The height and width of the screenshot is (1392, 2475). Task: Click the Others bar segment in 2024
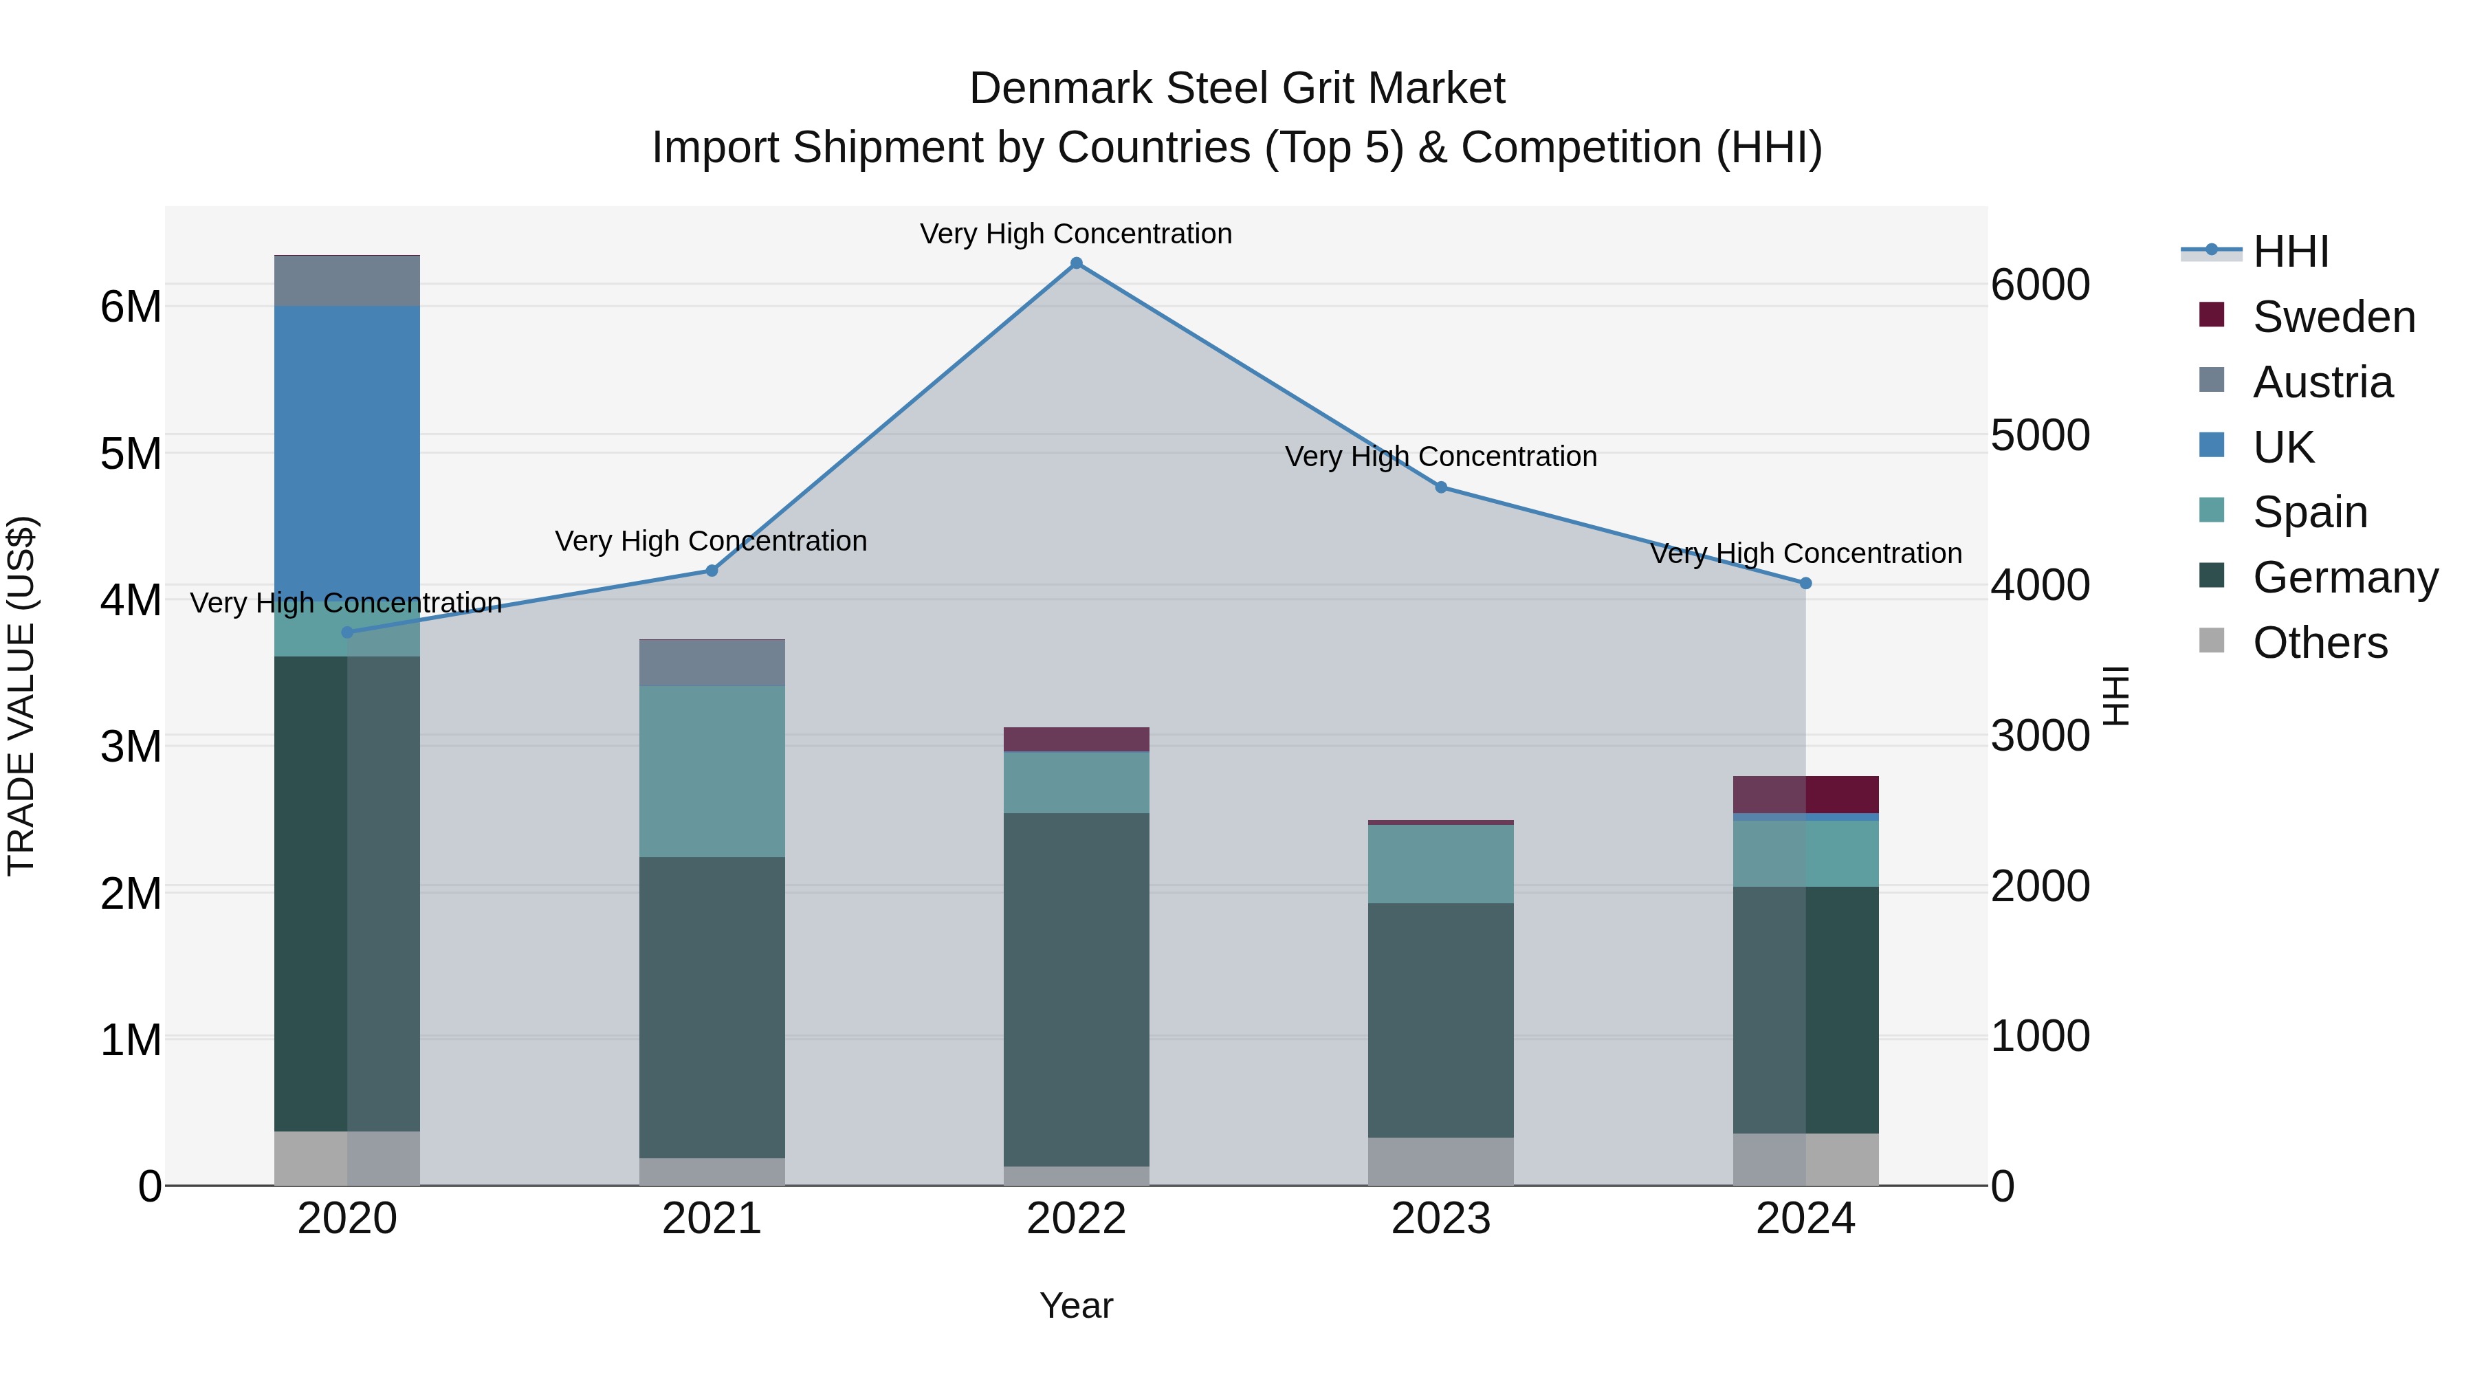(x=1805, y=1160)
